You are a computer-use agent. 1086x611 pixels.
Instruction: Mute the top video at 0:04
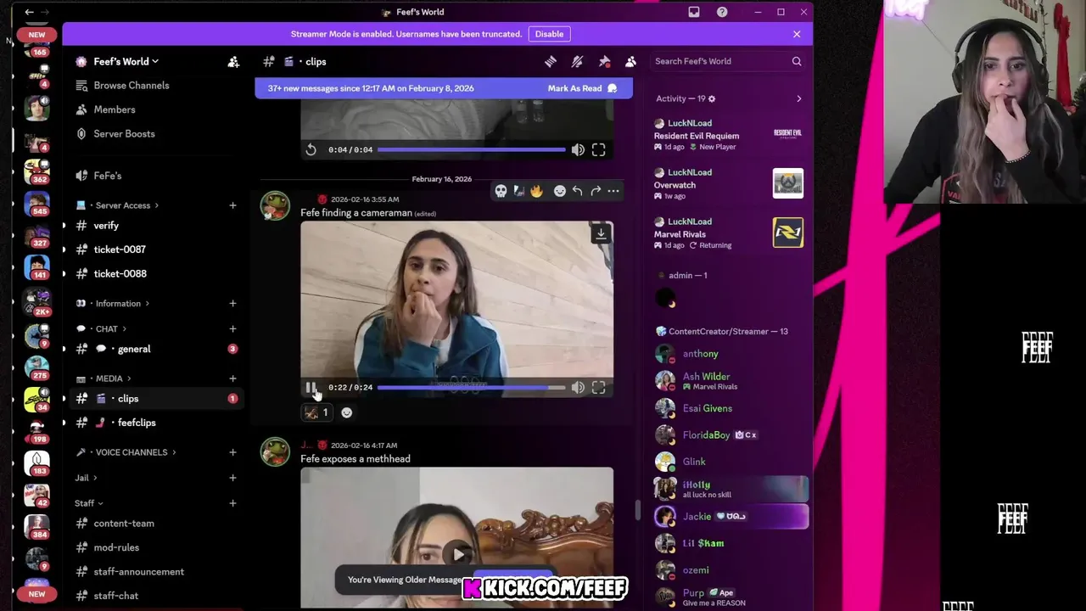pos(578,149)
